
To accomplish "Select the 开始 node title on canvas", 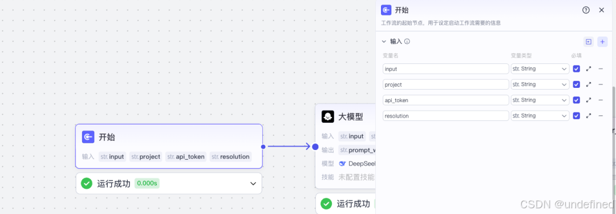I will tap(107, 138).
